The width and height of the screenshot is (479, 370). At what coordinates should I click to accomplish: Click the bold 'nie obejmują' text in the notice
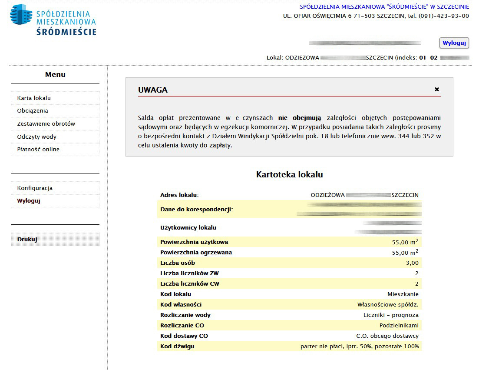point(299,118)
